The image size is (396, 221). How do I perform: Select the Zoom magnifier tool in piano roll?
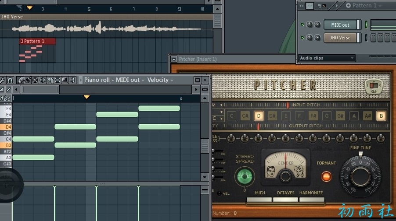tap(65, 80)
